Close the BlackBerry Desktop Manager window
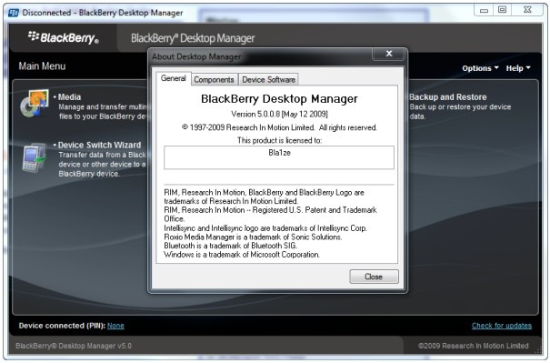 pyautogui.click(x=527, y=10)
